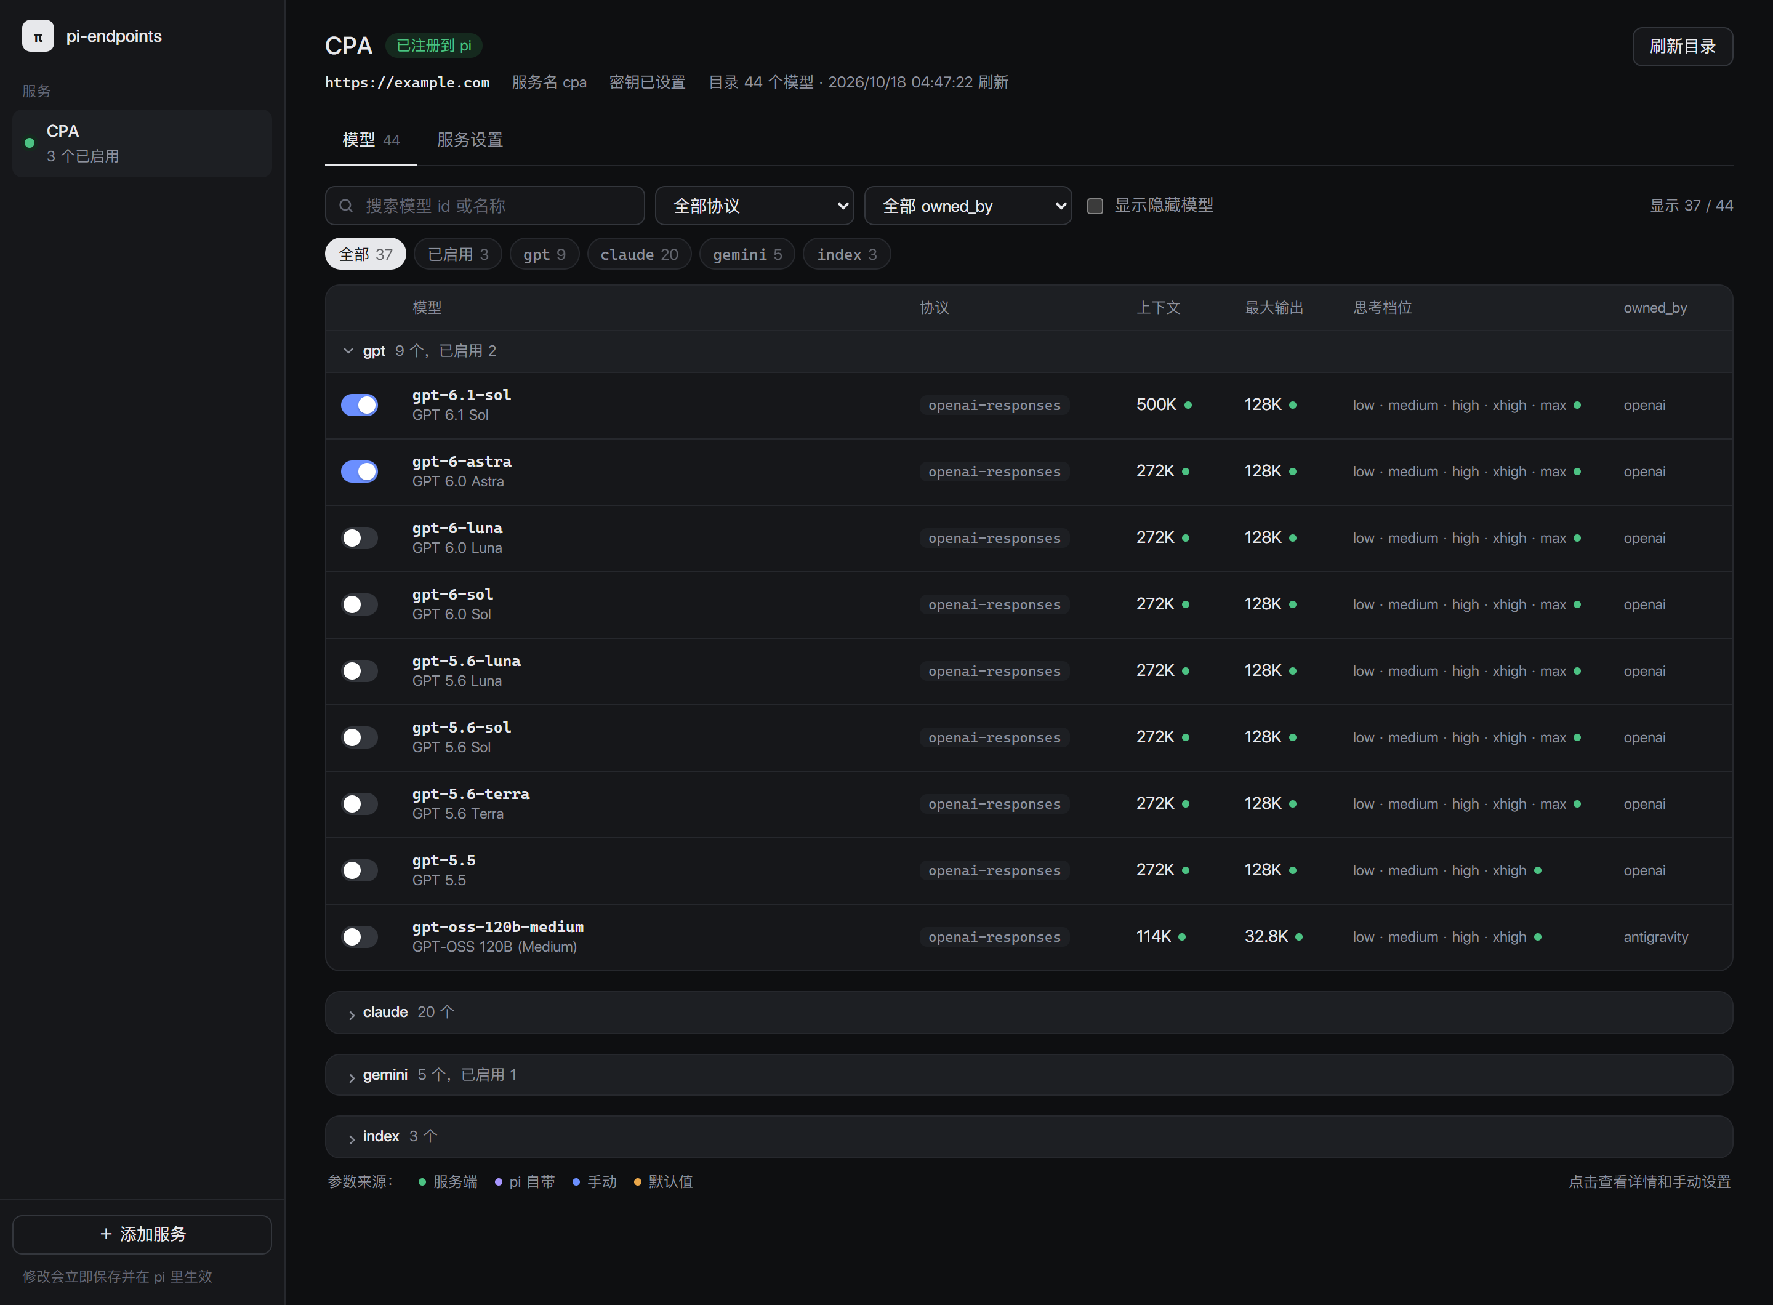Image resolution: width=1773 pixels, height=1305 pixels.
Task: Select the CPA service in sidebar
Action: point(142,143)
